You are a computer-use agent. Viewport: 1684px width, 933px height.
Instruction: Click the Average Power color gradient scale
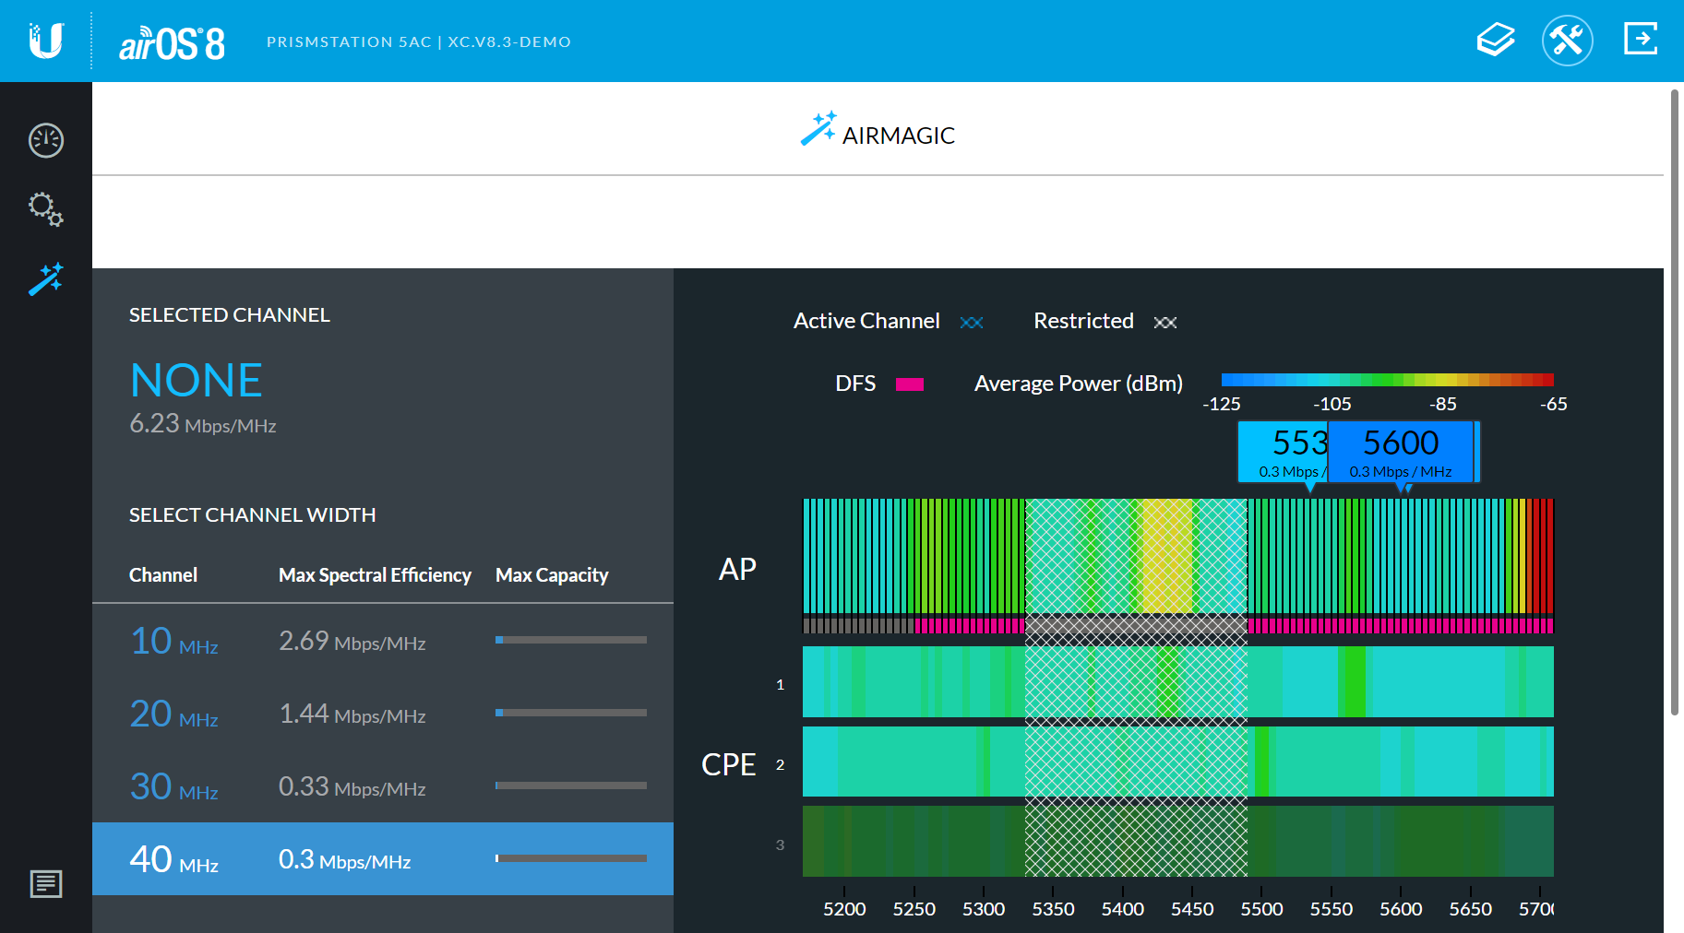click(1387, 380)
